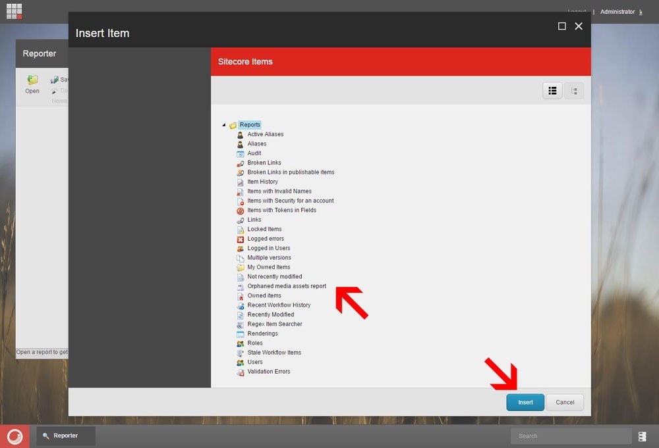Open the Sitecore start button
This screenshot has width=659, height=448.
14,436
